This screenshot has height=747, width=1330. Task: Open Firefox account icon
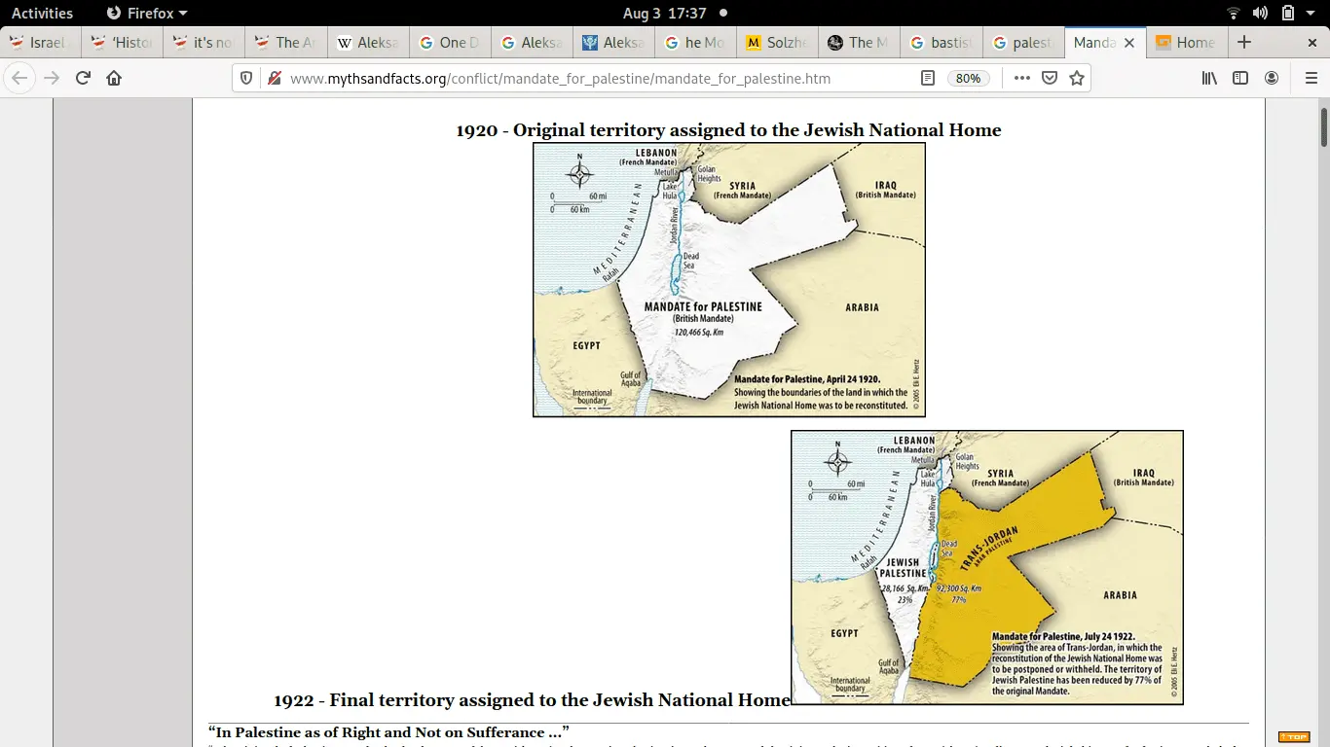tap(1272, 78)
